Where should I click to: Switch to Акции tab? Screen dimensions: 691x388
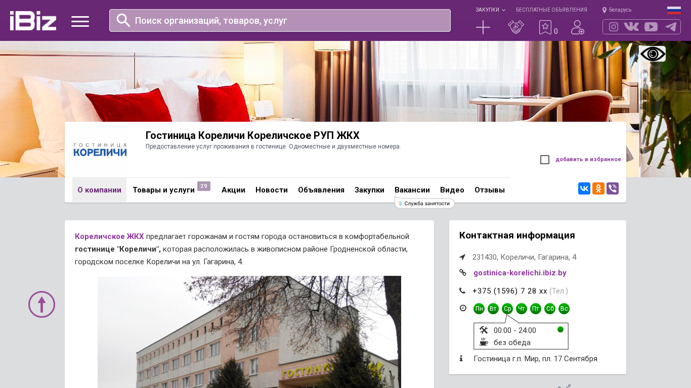tap(233, 190)
